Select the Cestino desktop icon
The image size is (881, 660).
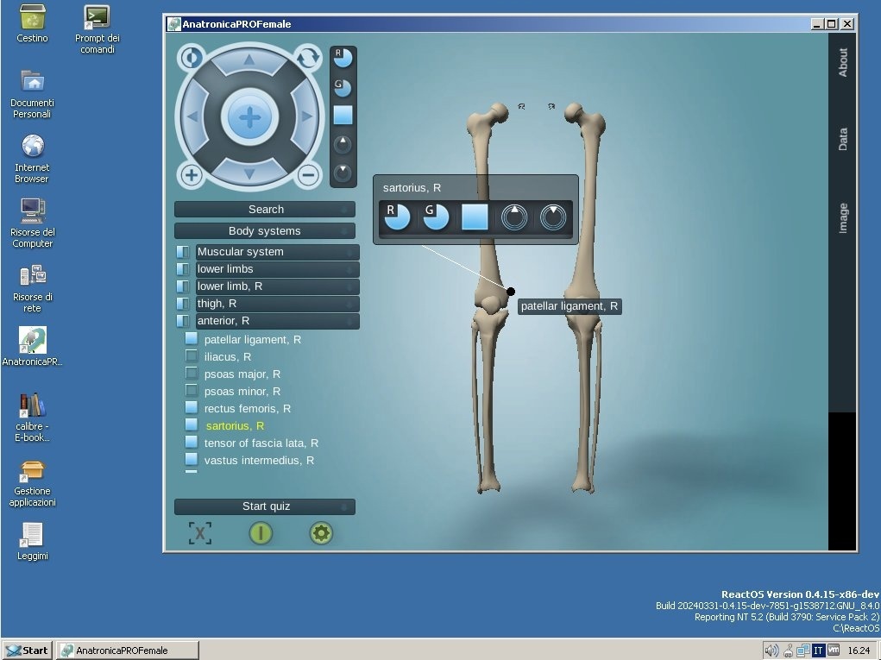(33, 23)
